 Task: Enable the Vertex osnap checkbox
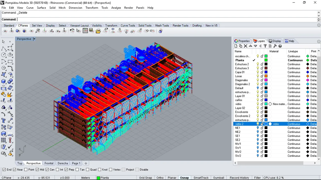pyautogui.click(x=110, y=169)
